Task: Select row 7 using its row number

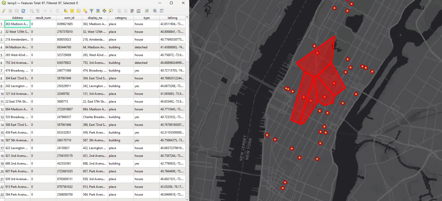Action: coord(2,71)
